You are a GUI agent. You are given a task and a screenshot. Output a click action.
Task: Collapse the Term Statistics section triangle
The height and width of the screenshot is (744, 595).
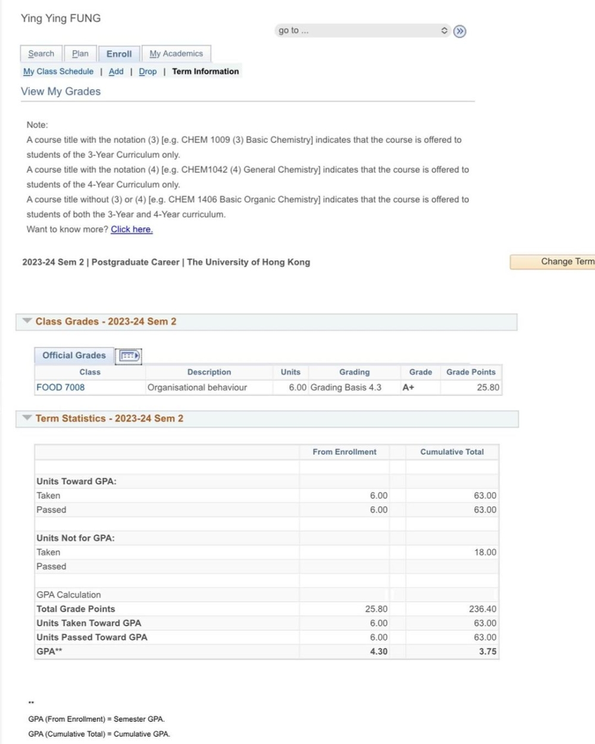(x=27, y=418)
